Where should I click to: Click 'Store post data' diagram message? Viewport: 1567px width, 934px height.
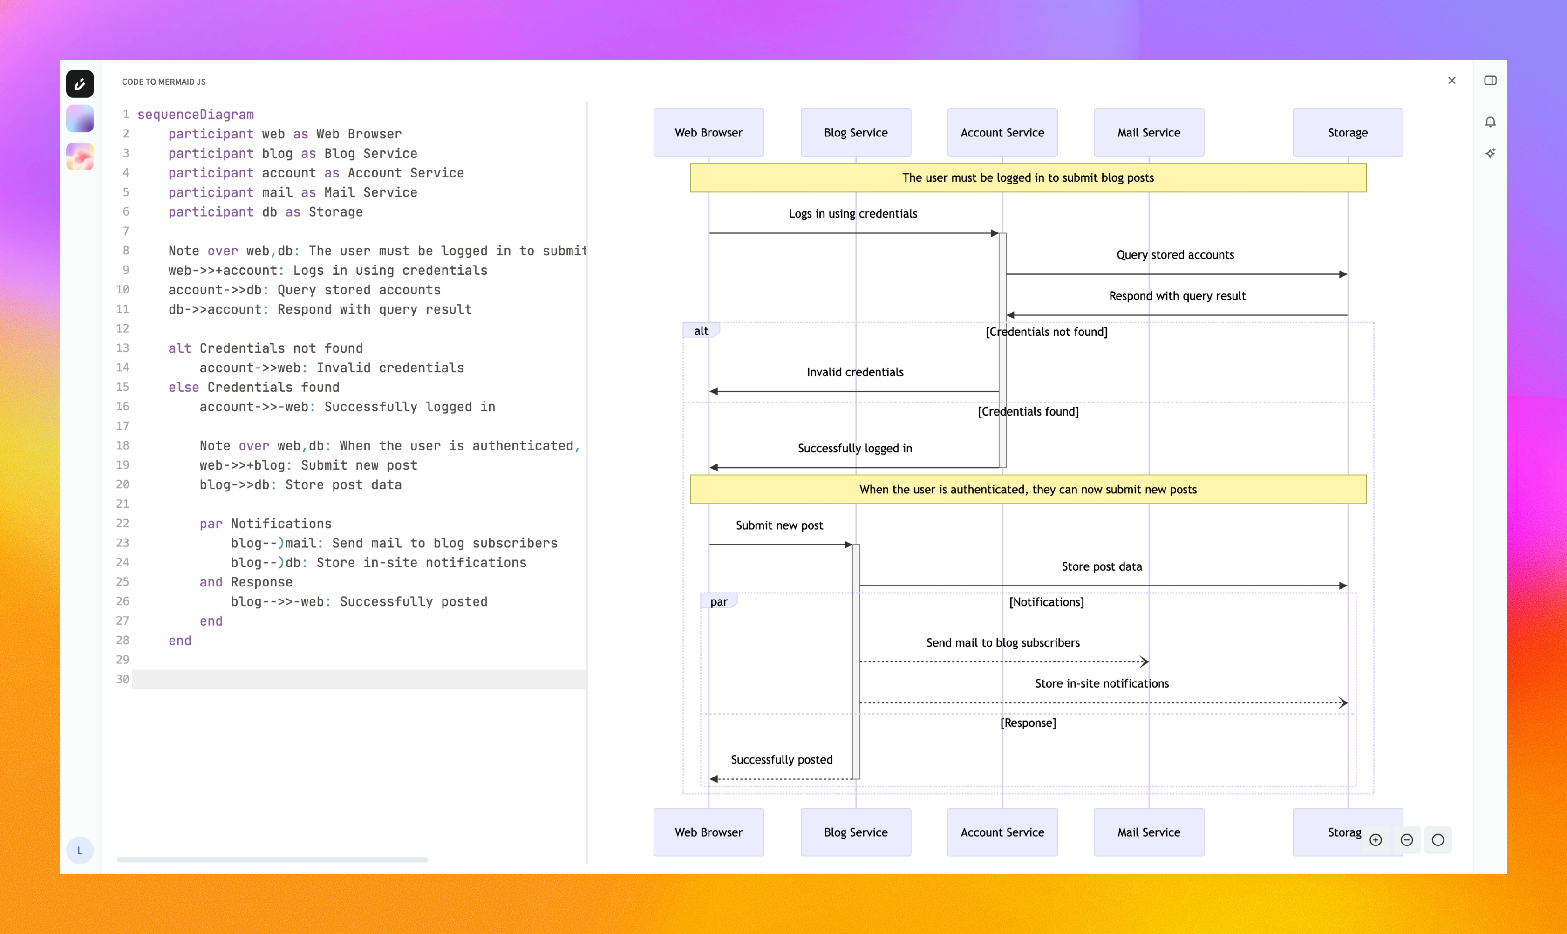pyautogui.click(x=1102, y=566)
